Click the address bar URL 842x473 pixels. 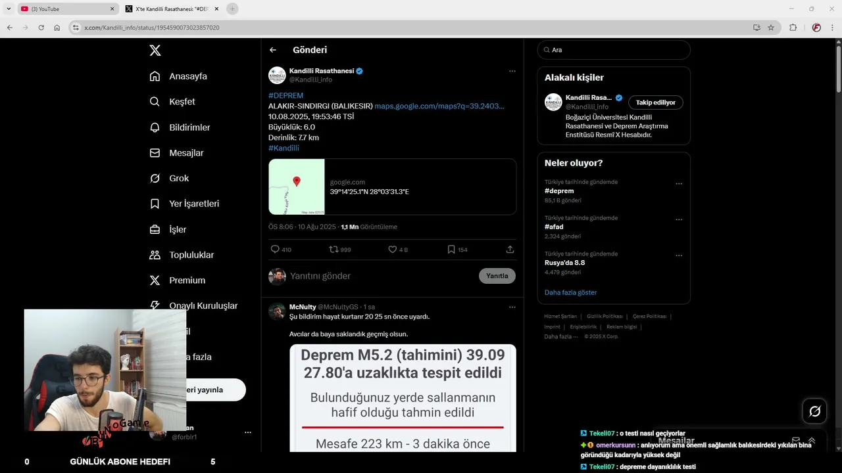pos(152,28)
